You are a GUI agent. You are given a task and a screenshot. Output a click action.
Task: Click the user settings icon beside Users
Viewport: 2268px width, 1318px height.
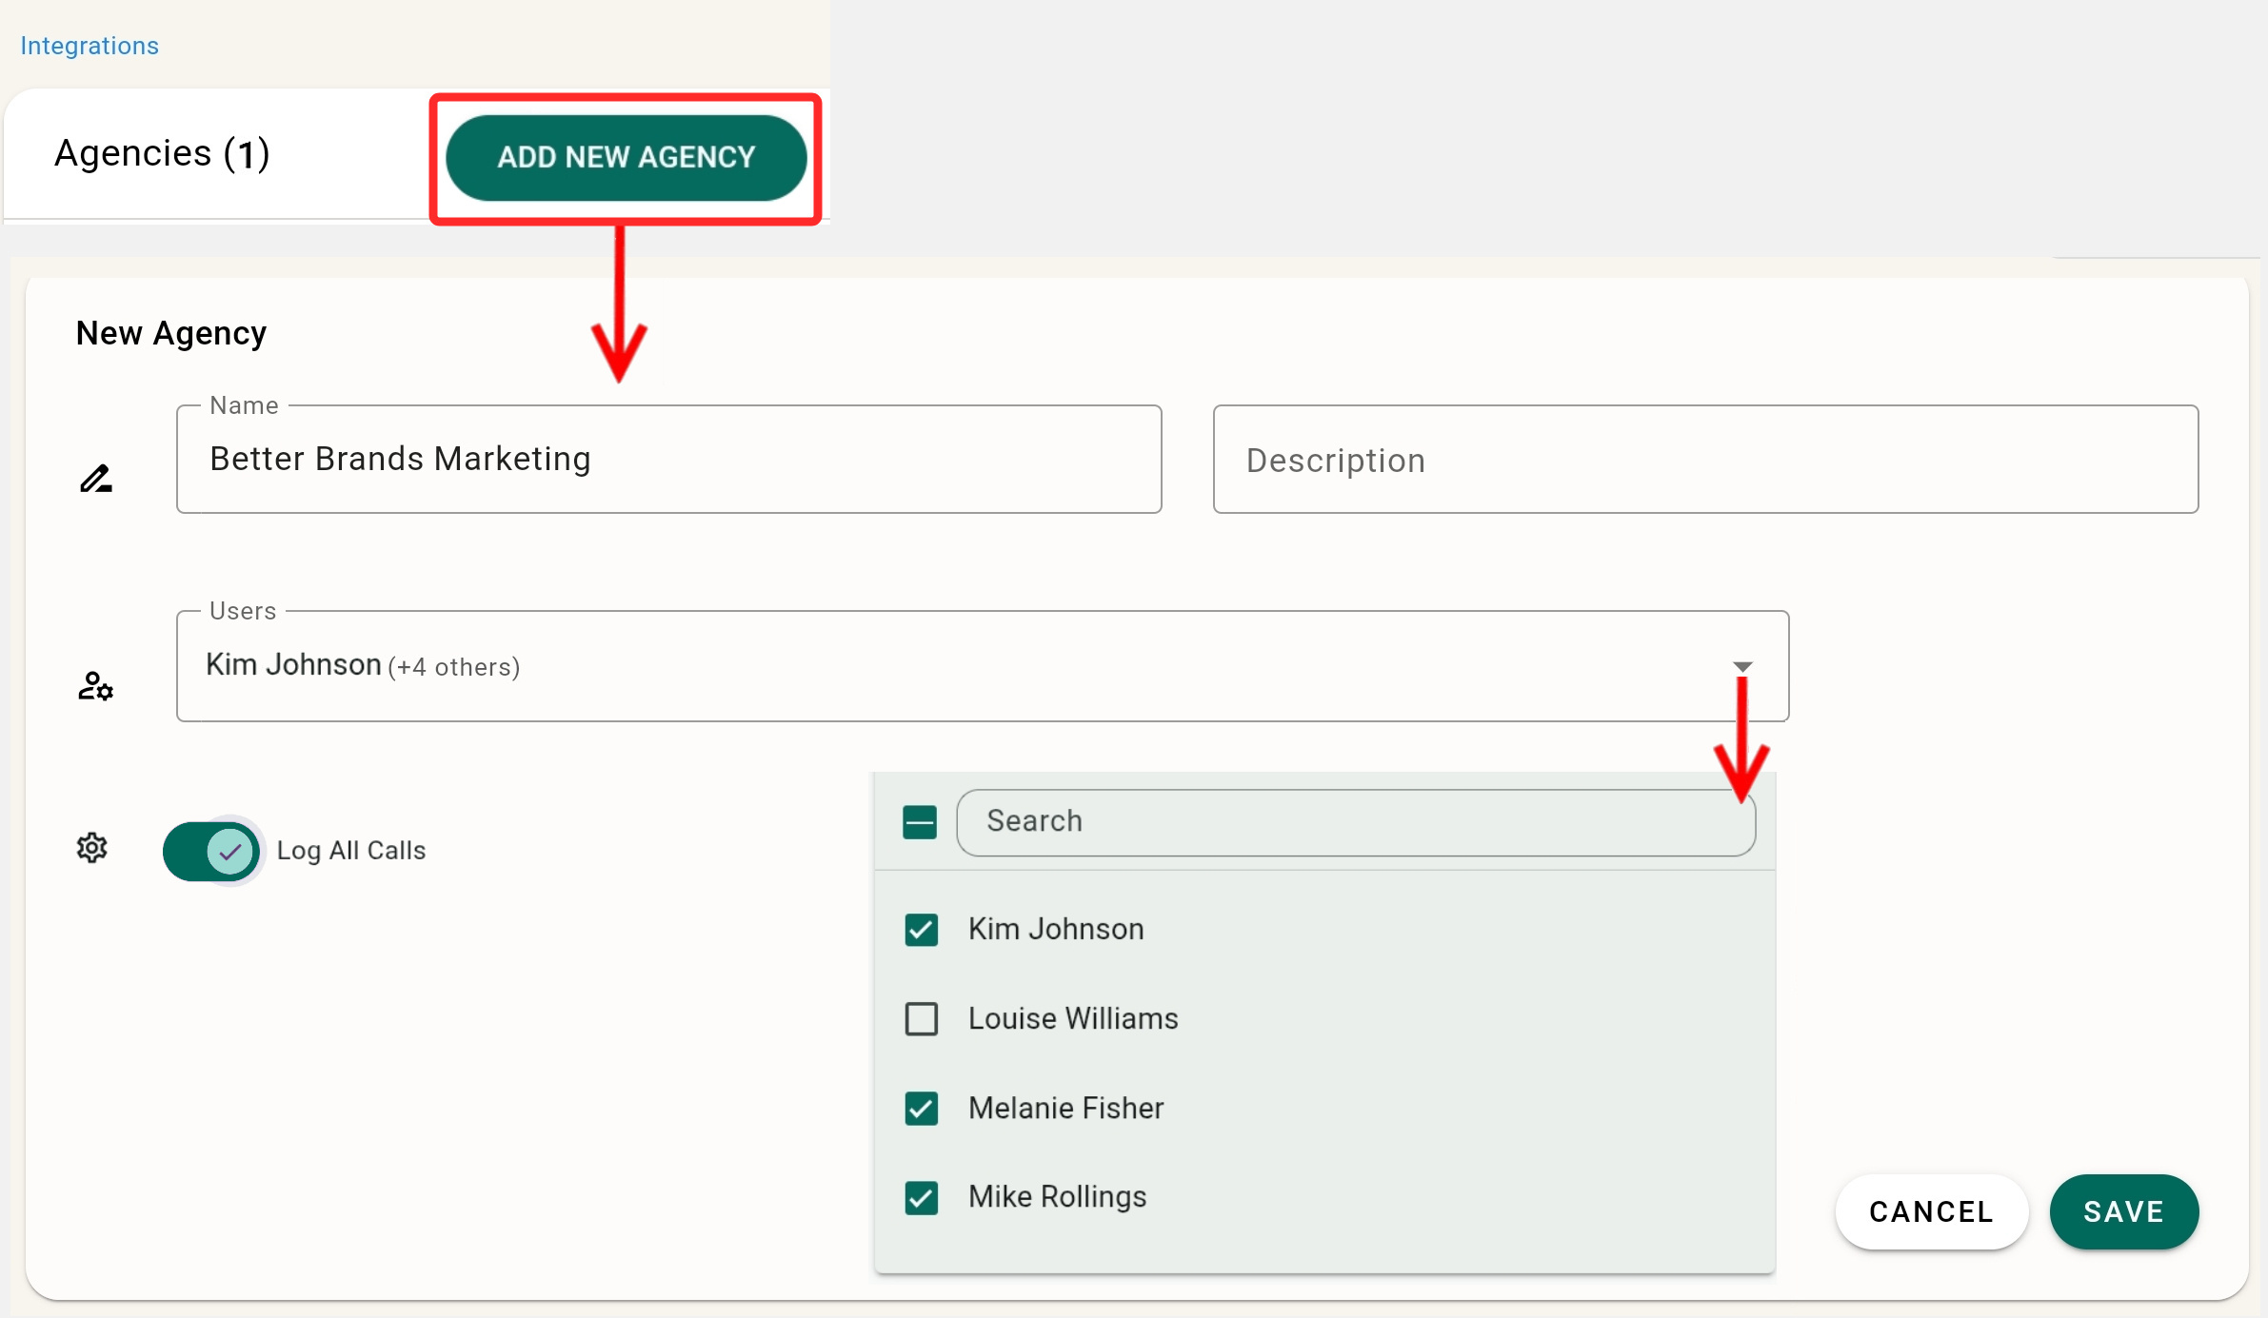95,685
